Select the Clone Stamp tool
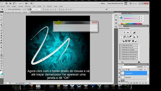The height and width of the screenshot is (91, 161). 2,35
